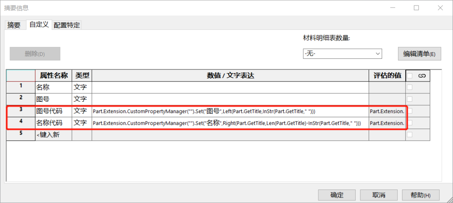Switch to the 配置特定 tab
This screenshot has width=453, height=203.
67,25
